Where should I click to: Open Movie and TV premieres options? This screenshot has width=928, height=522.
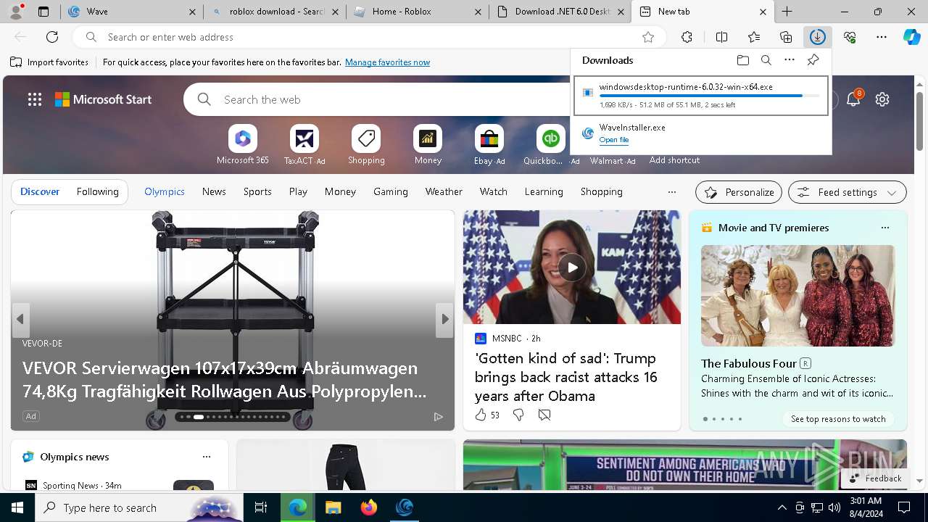(x=884, y=228)
